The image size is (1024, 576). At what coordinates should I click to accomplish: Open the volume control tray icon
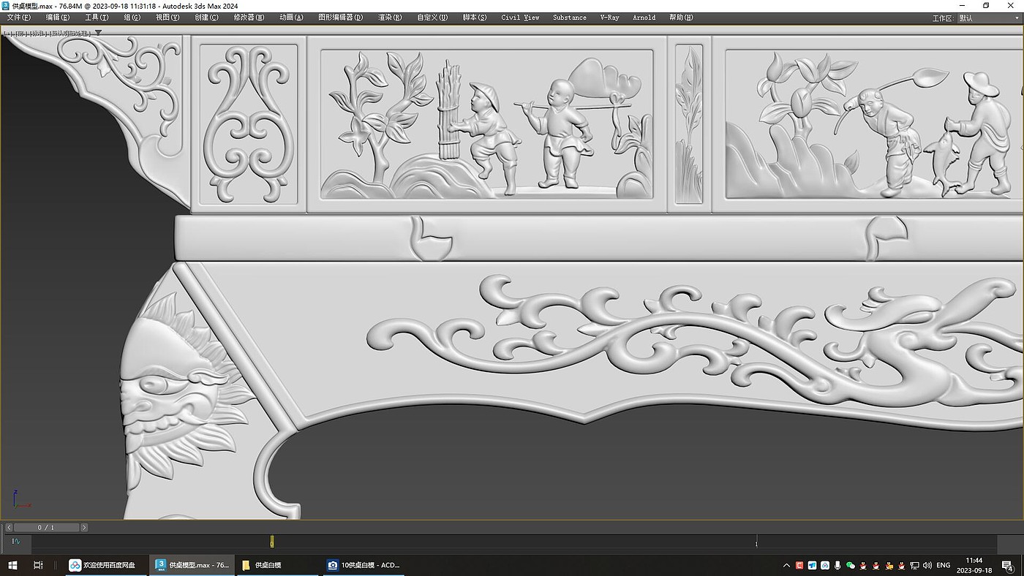[927, 565]
